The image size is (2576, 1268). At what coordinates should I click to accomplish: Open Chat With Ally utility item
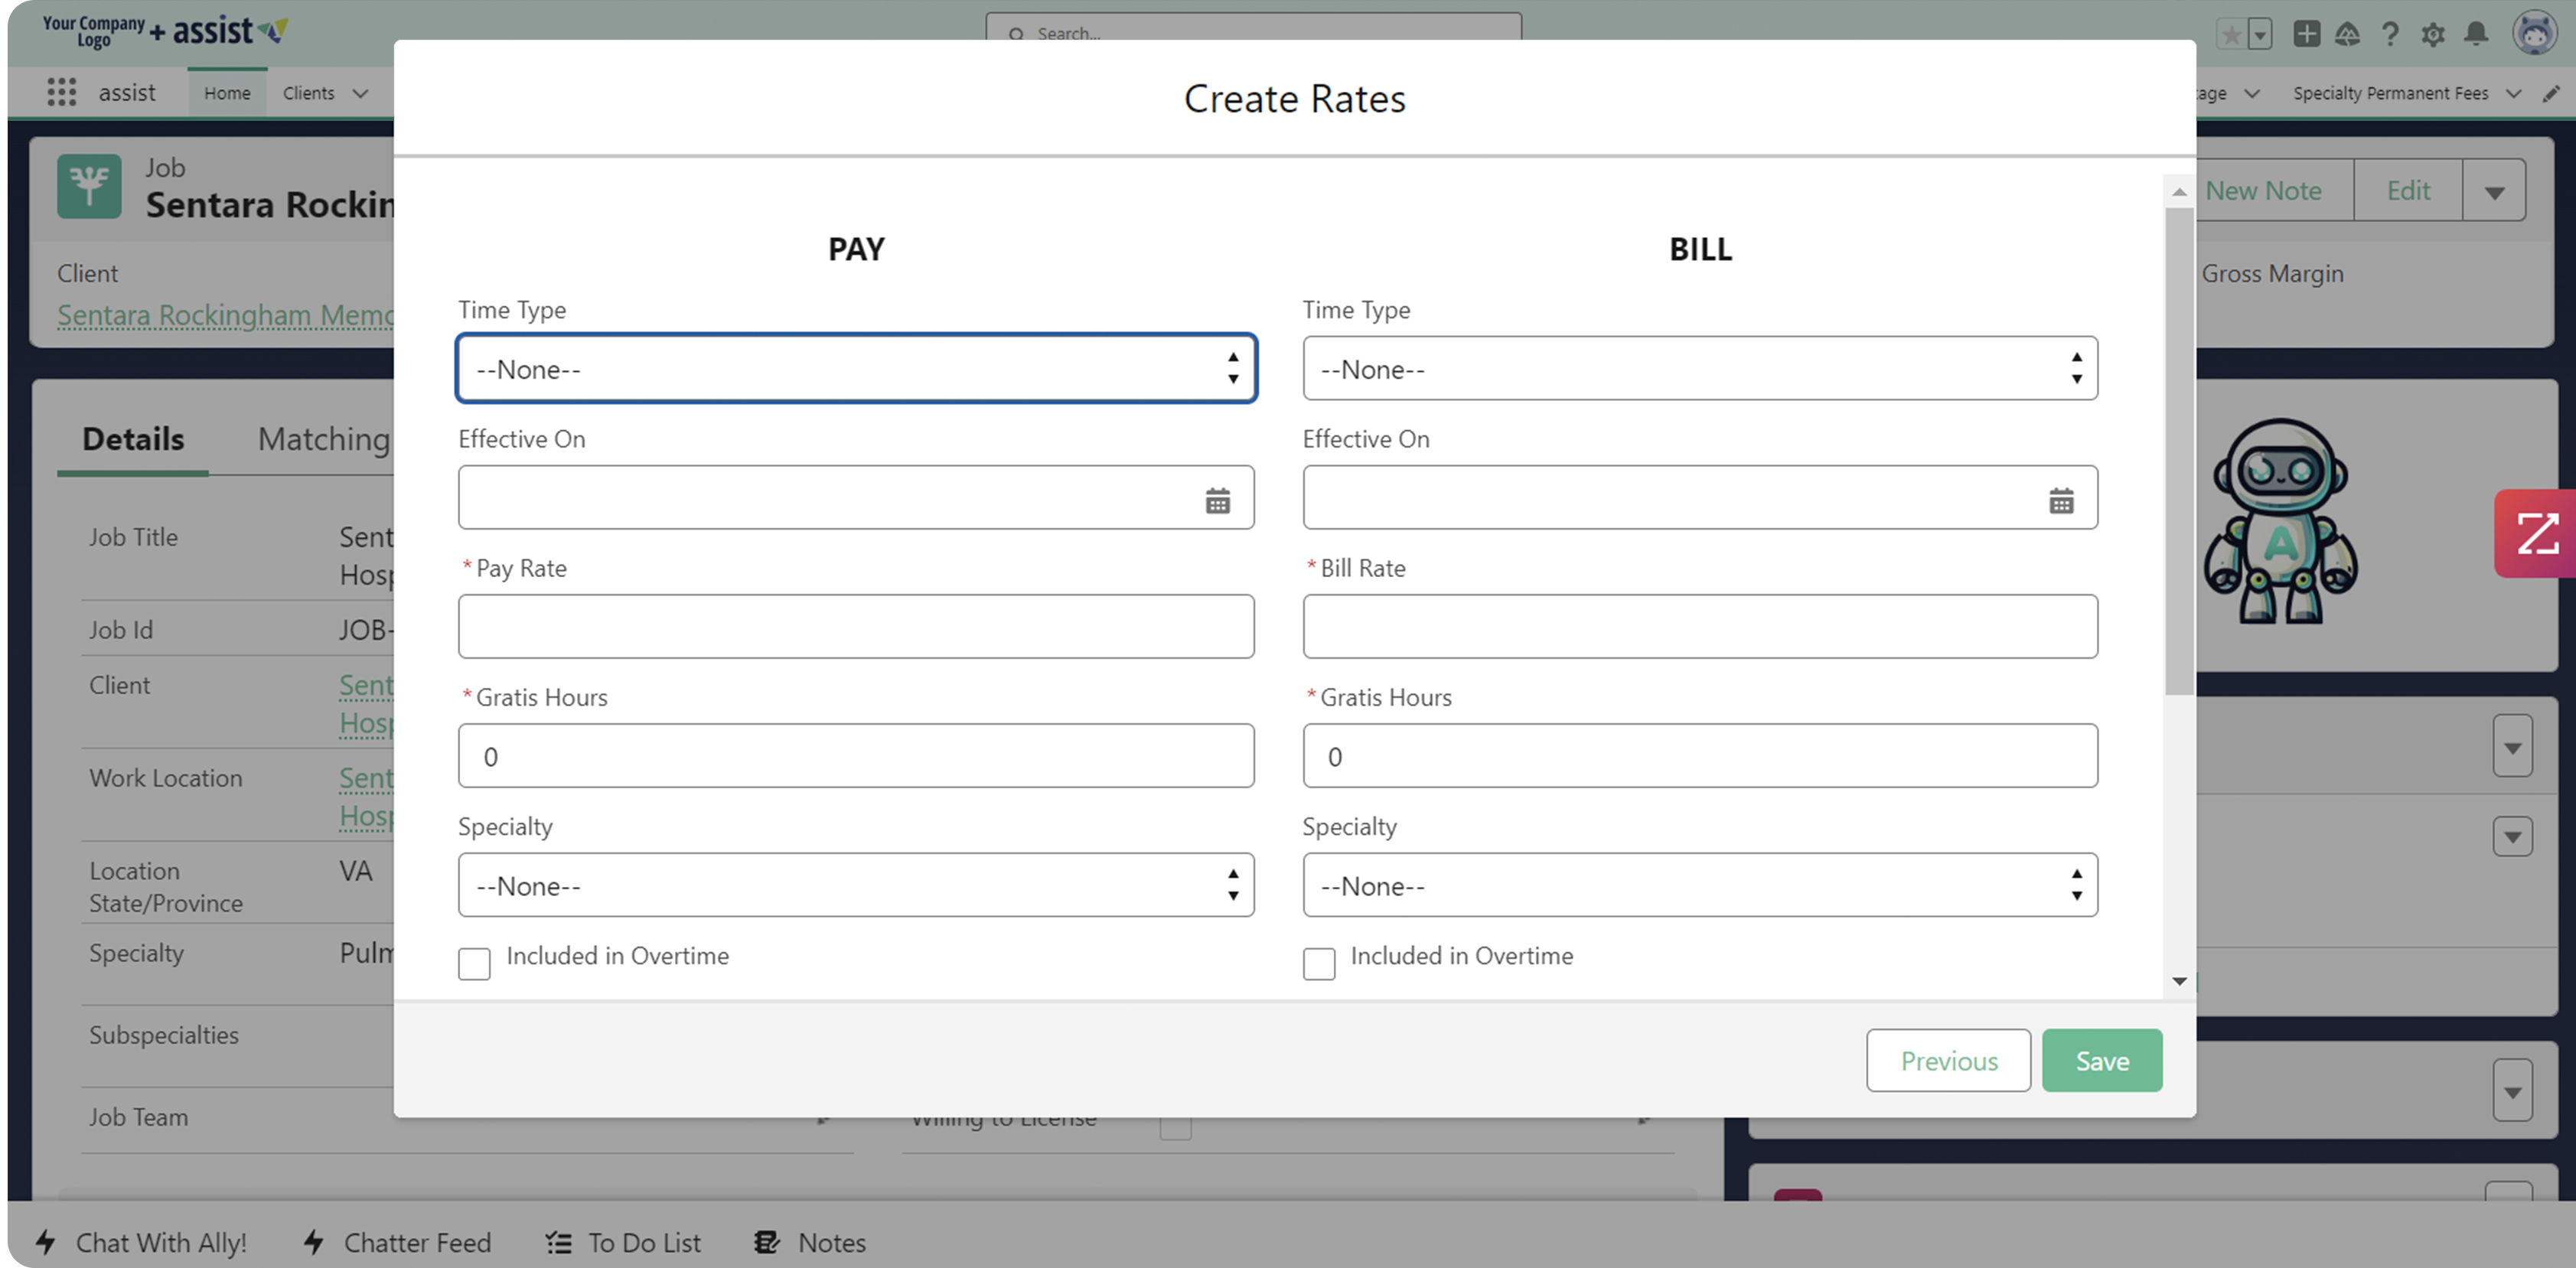(142, 1242)
